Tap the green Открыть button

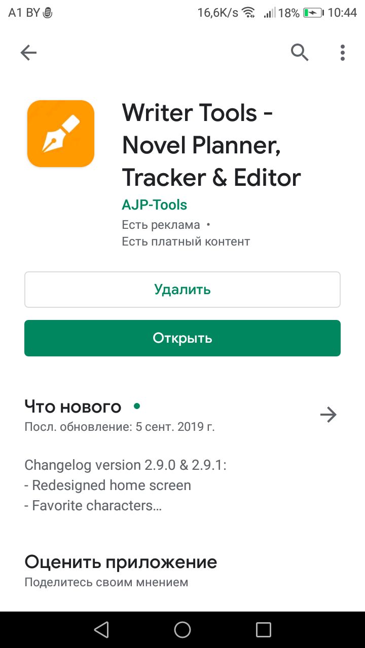click(x=182, y=338)
